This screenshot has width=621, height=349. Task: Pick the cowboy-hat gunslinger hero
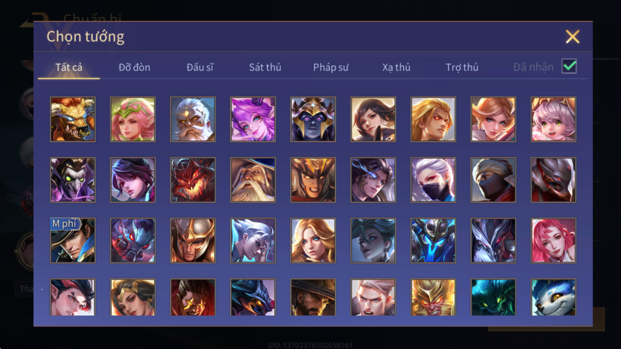pos(313,297)
